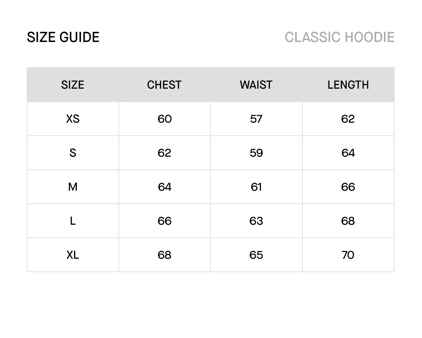Select chest value 60 for XS
This screenshot has height=338, width=422.
coord(164,119)
